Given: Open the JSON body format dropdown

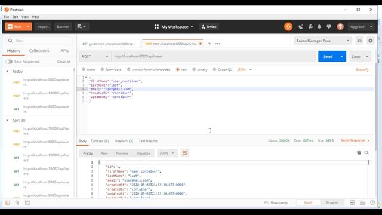Looking at the screenshot, I should click(244, 69).
